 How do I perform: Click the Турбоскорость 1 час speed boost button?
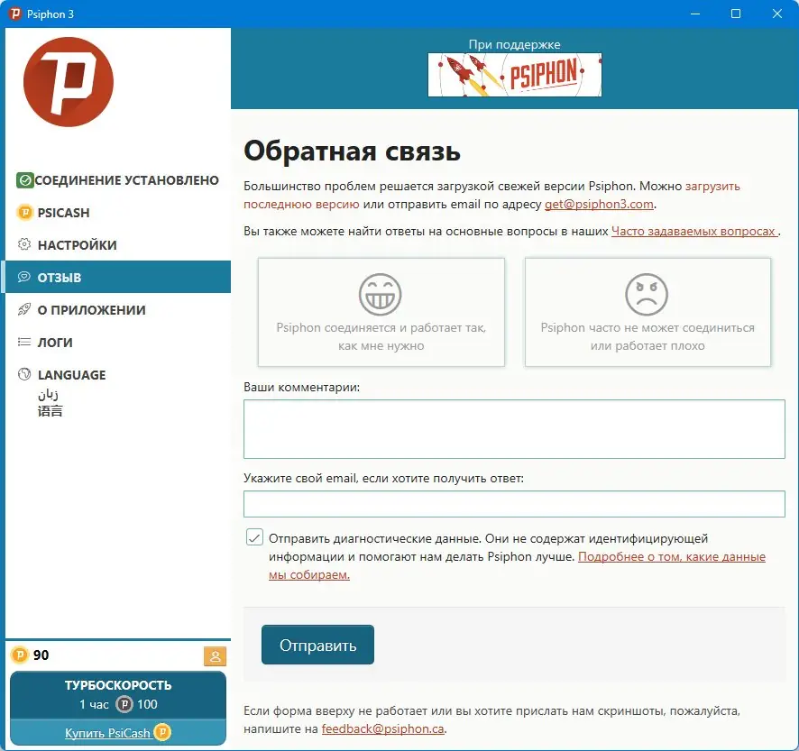pyautogui.click(x=118, y=694)
